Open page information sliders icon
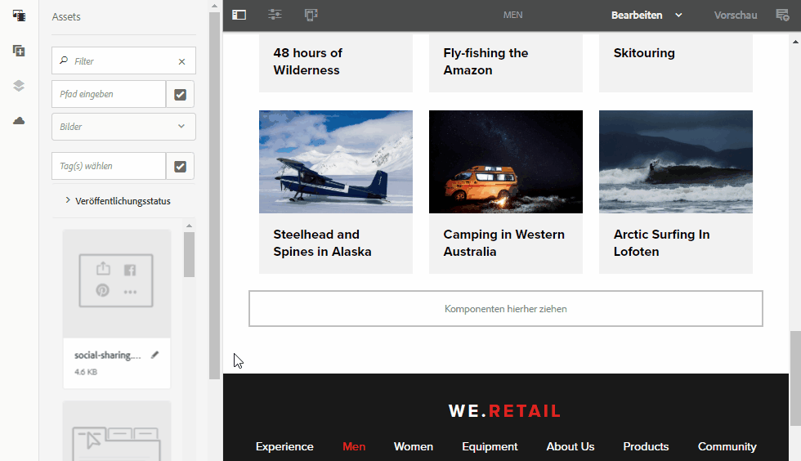This screenshot has width=801, height=461. (x=275, y=15)
